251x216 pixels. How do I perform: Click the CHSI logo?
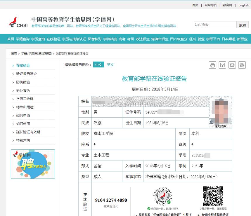tap(18, 22)
